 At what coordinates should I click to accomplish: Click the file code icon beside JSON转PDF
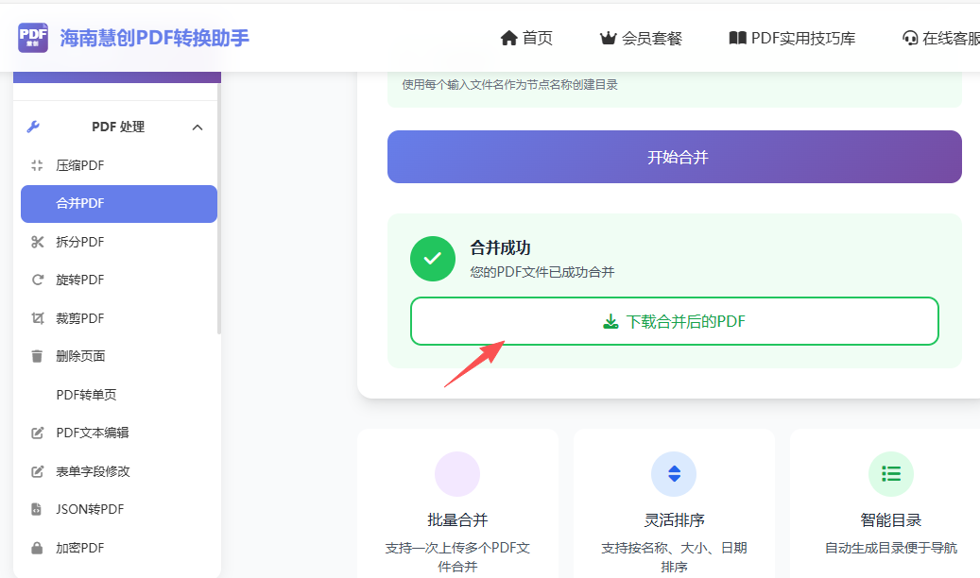(36, 509)
